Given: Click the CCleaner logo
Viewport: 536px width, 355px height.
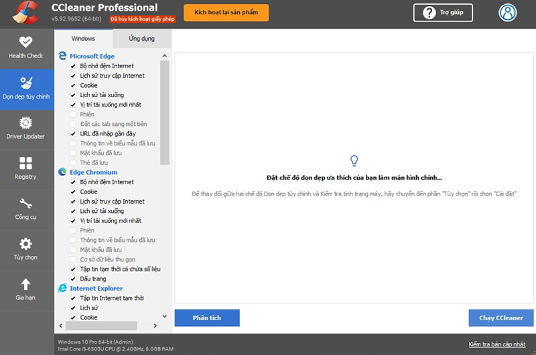Looking at the screenshot, I should [x=25, y=13].
